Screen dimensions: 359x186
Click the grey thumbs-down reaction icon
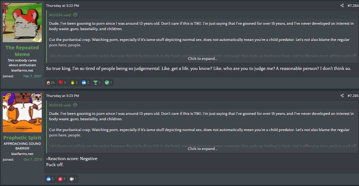(x=72, y=179)
